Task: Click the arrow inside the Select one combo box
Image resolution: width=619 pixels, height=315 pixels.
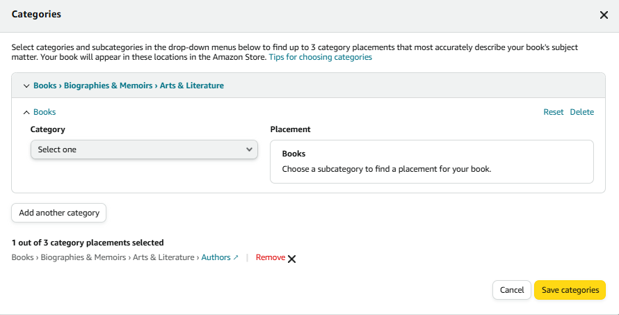Action: click(x=249, y=150)
